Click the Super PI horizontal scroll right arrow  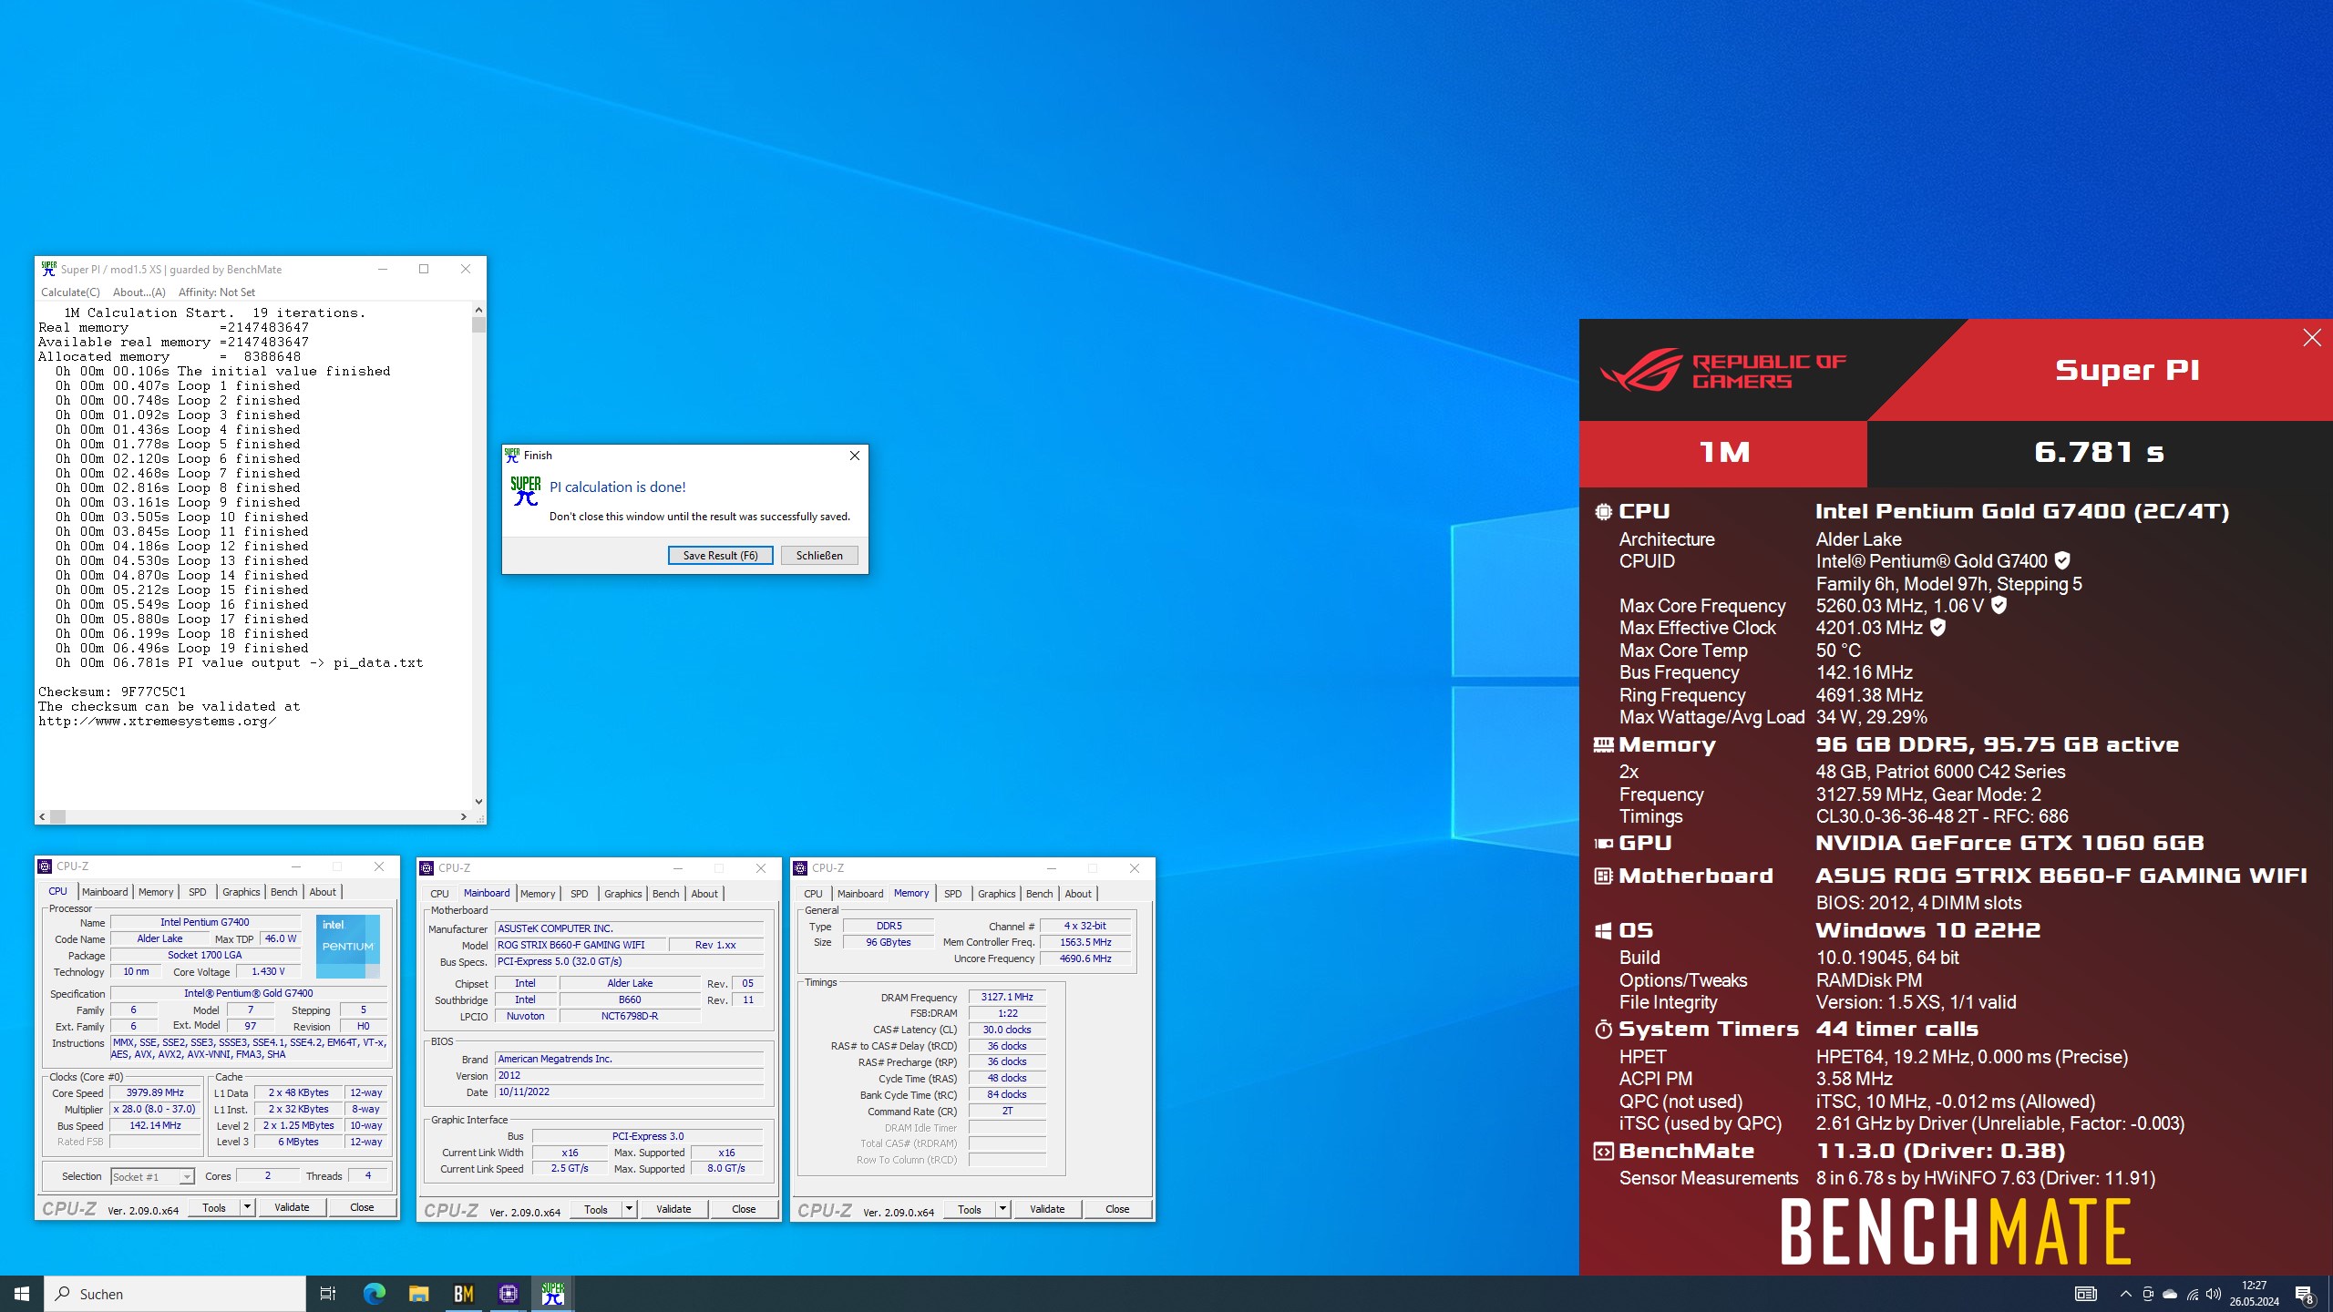(463, 817)
